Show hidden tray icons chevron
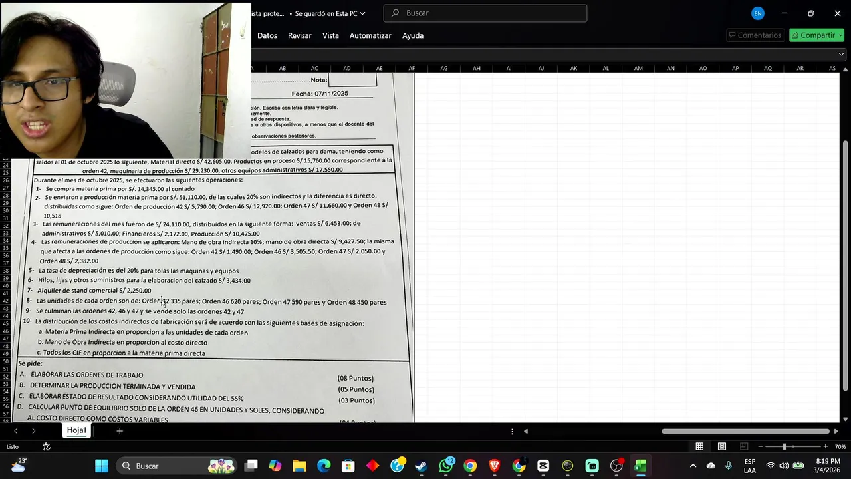 point(693,466)
